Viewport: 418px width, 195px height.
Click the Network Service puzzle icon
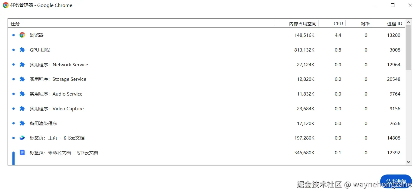point(22,64)
